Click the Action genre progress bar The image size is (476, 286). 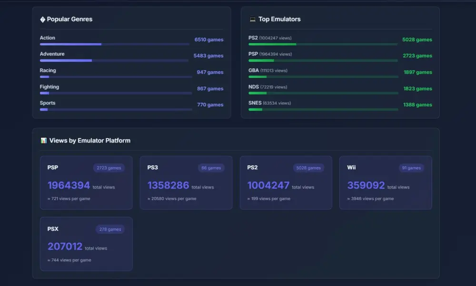pos(114,44)
